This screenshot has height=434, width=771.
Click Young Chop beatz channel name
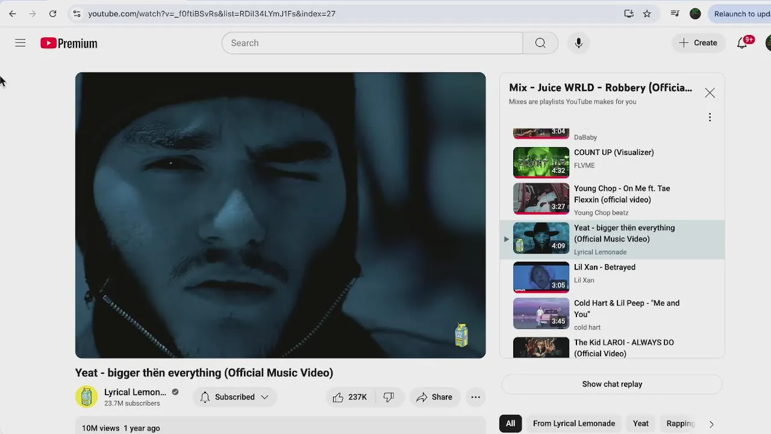(x=601, y=212)
